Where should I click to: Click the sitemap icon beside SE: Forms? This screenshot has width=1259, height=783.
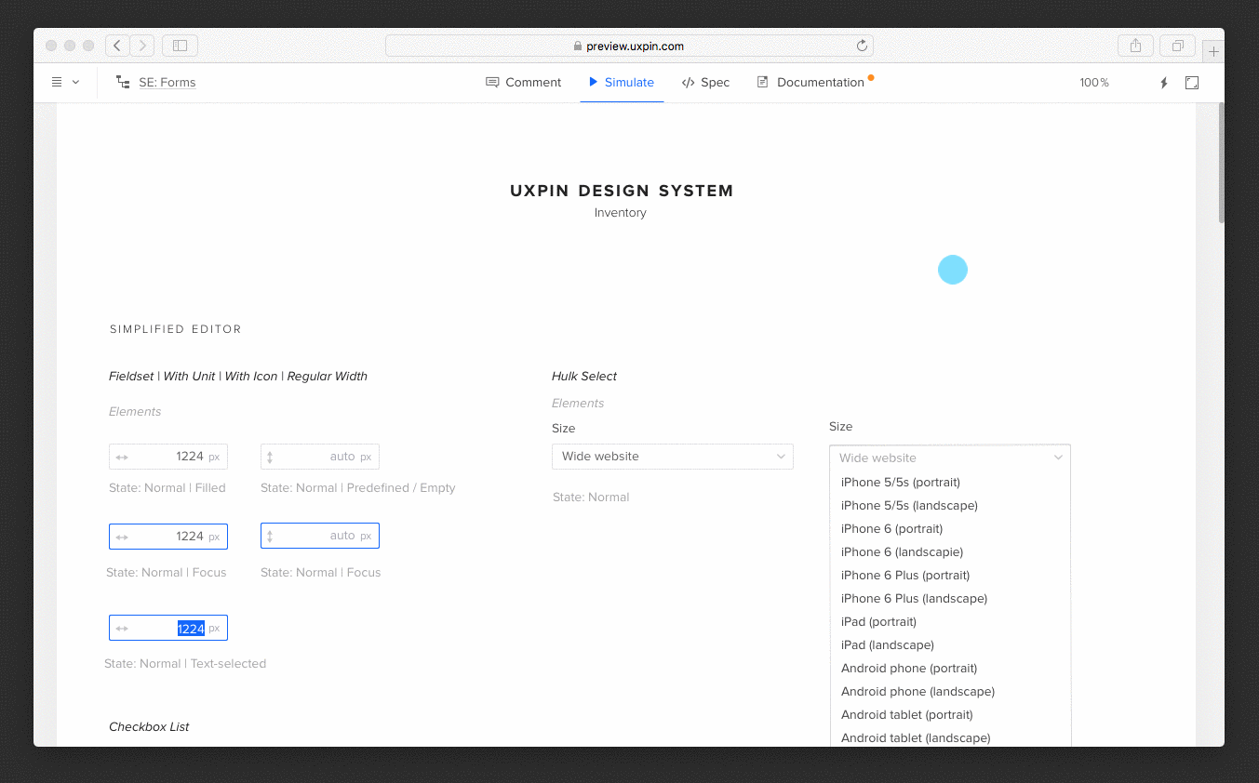click(x=123, y=82)
